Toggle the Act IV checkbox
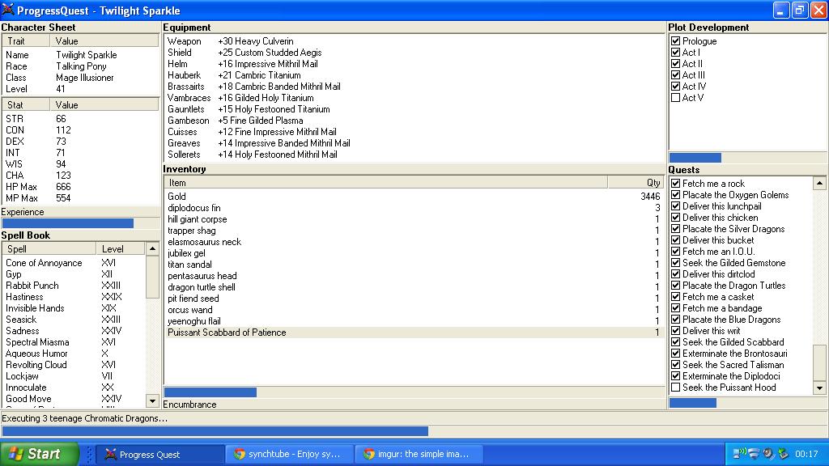This screenshot has width=829, height=466. click(x=676, y=86)
